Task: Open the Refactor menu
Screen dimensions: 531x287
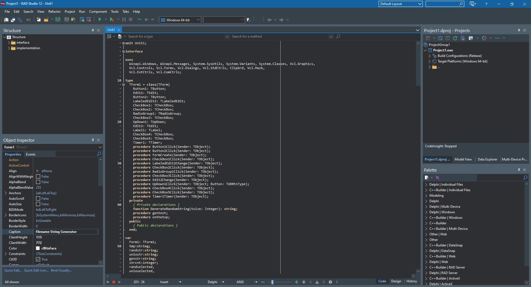Action: coord(54,12)
